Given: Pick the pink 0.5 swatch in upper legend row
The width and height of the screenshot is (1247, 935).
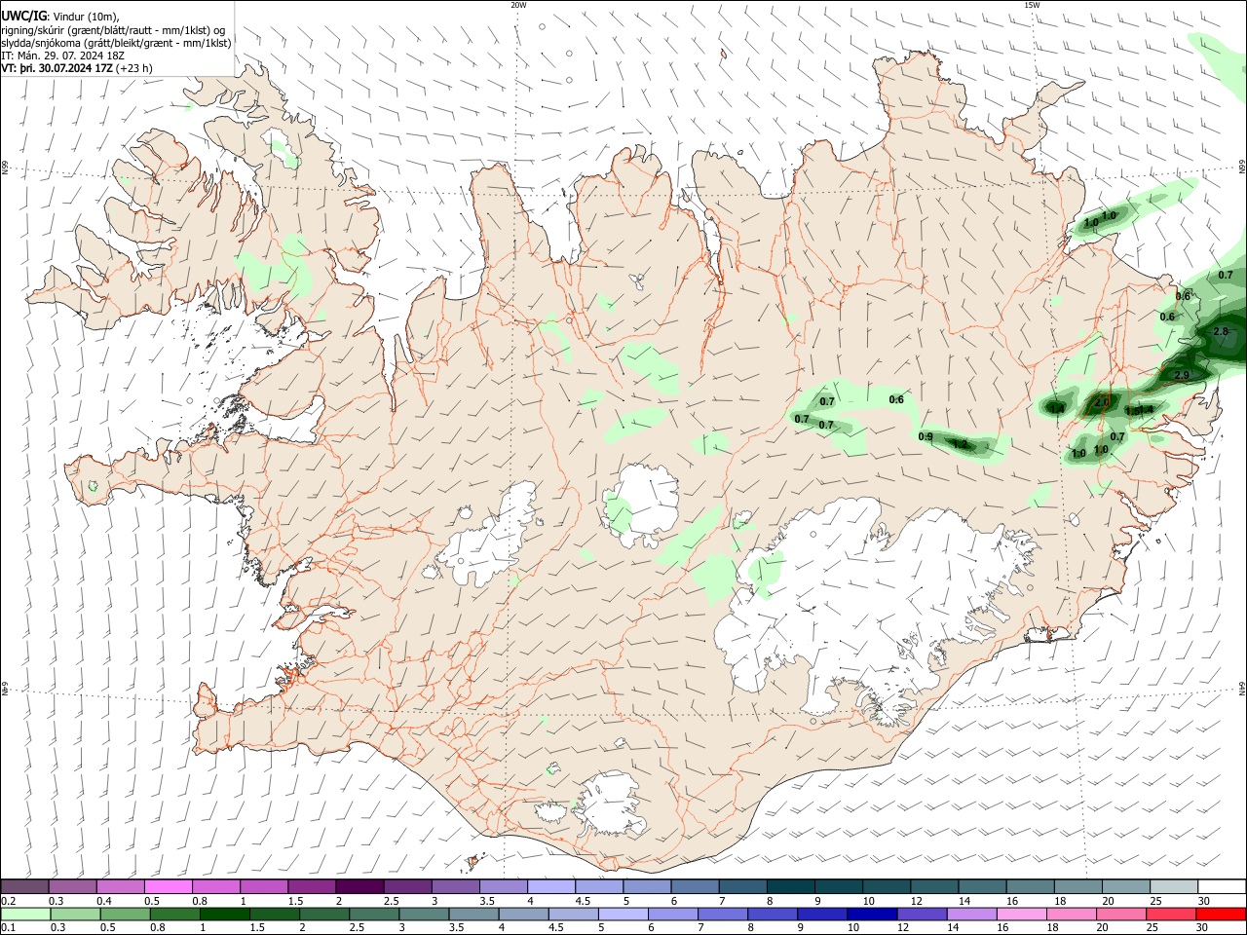Looking at the screenshot, I should (x=168, y=886).
